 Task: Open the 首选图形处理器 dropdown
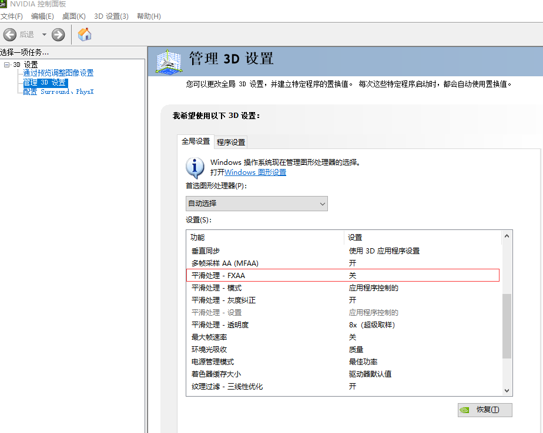(x=256, y=204)
